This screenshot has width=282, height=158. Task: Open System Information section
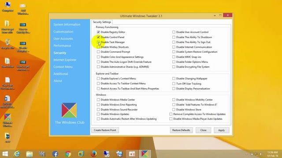(x=67, y=25)
